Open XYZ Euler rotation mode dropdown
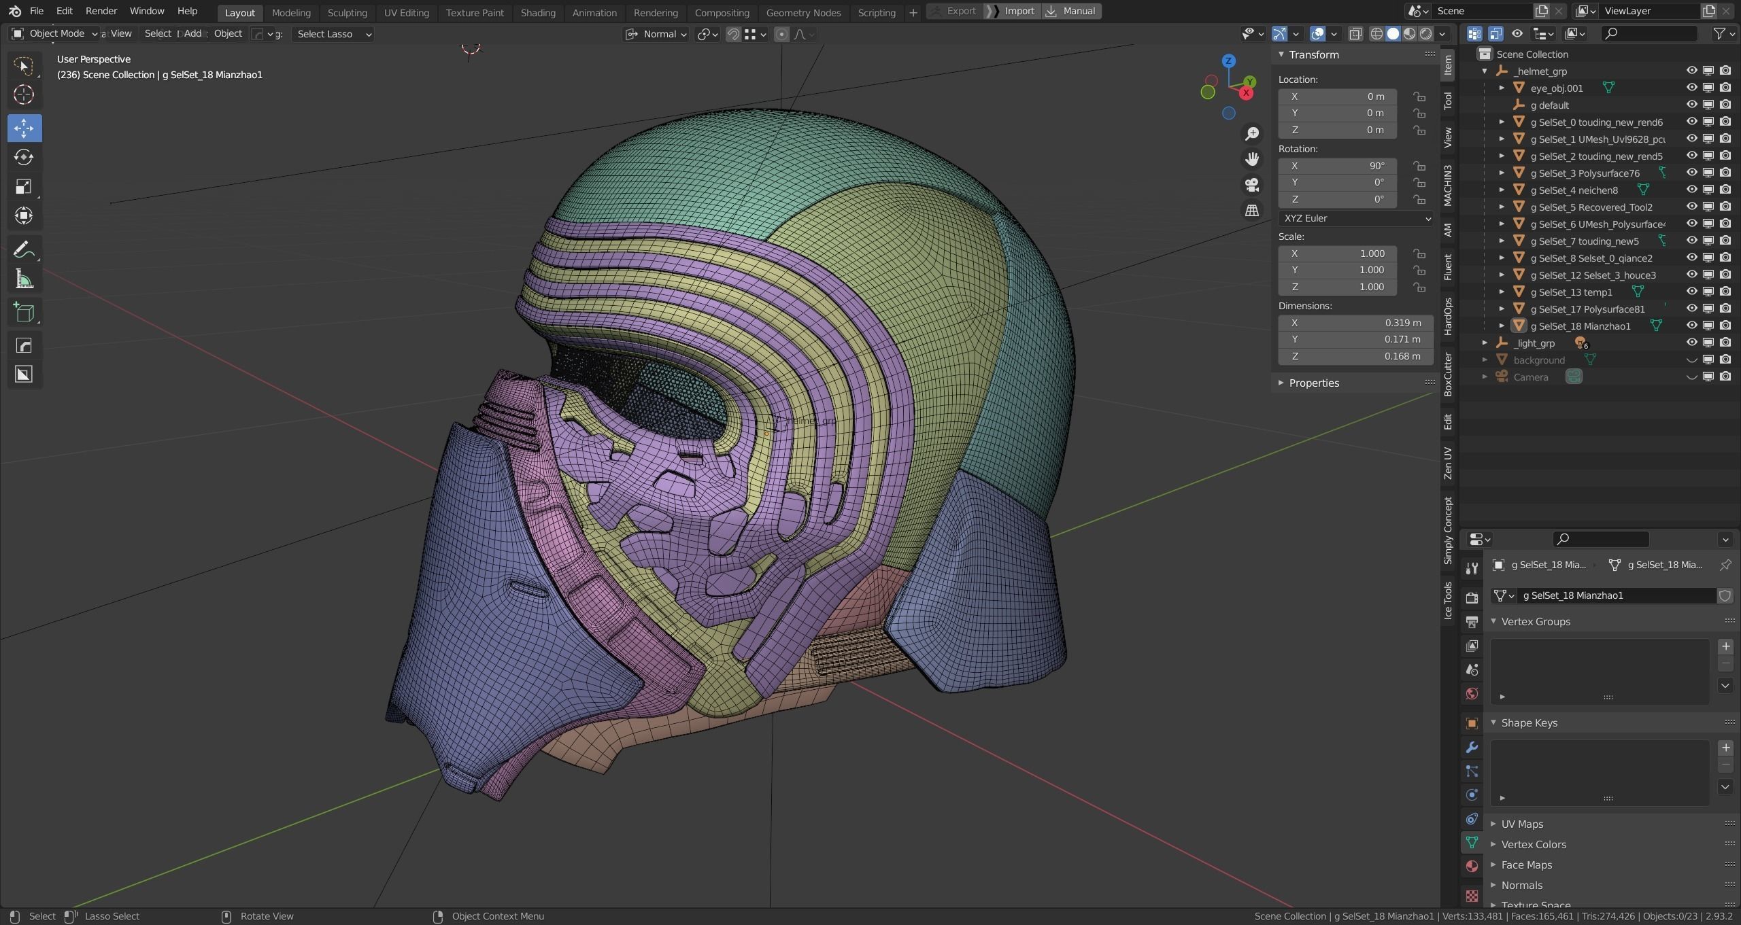1741x925 pixels. [1355, 218]
